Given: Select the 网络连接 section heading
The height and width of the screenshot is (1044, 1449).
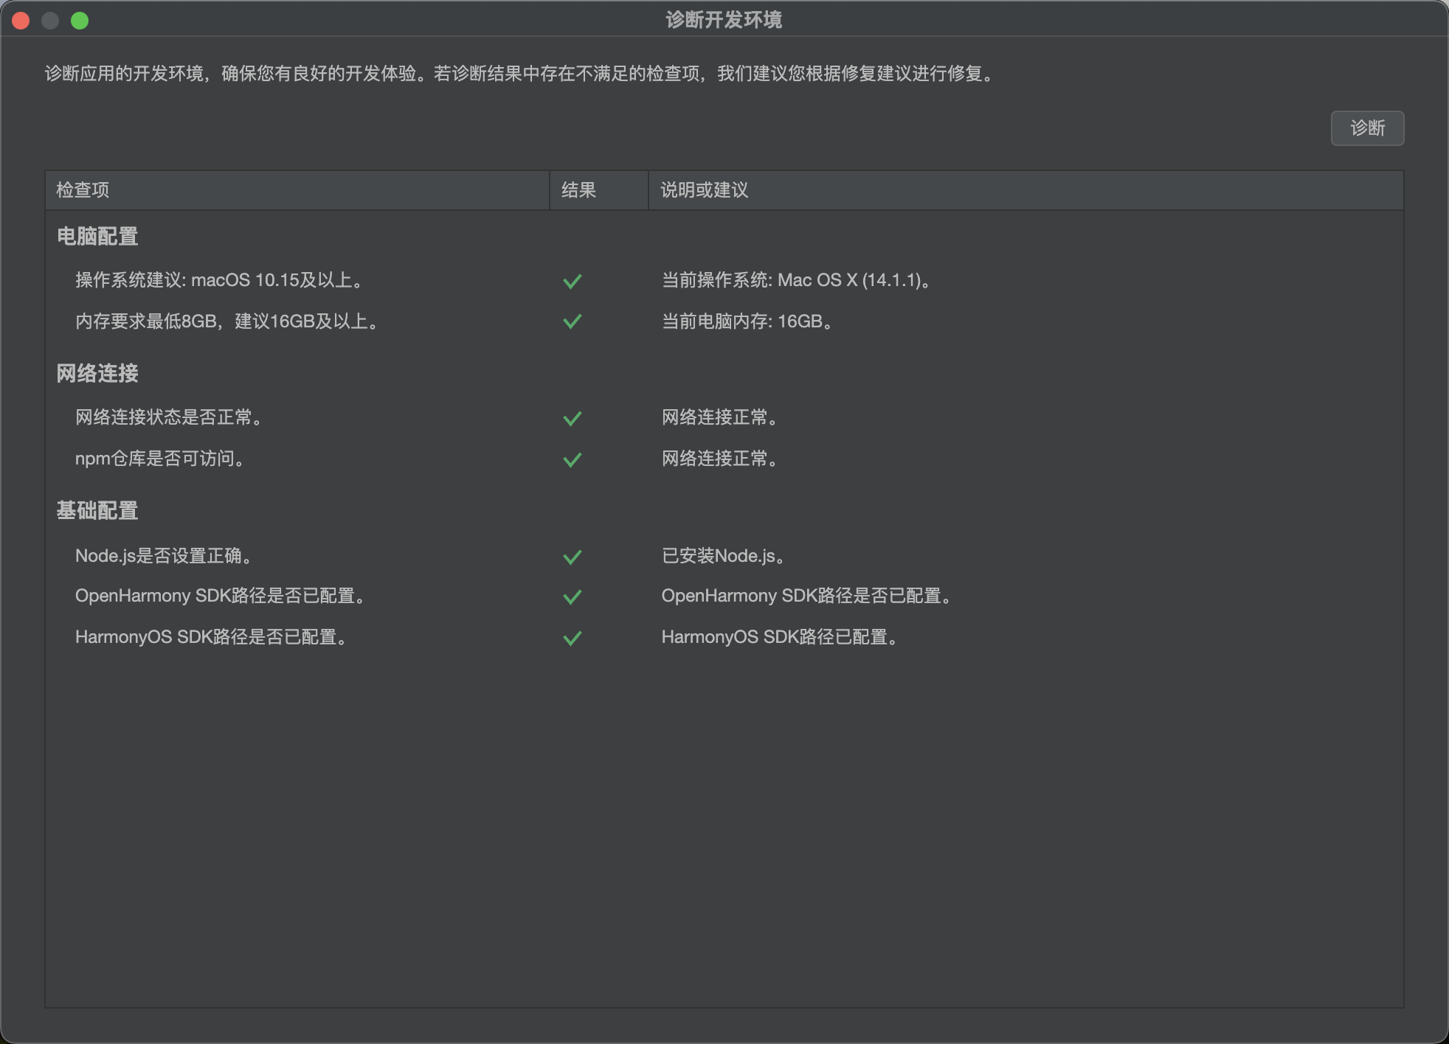Looking at the screenshot, I should pyautogui.click(x=97, y=374).
